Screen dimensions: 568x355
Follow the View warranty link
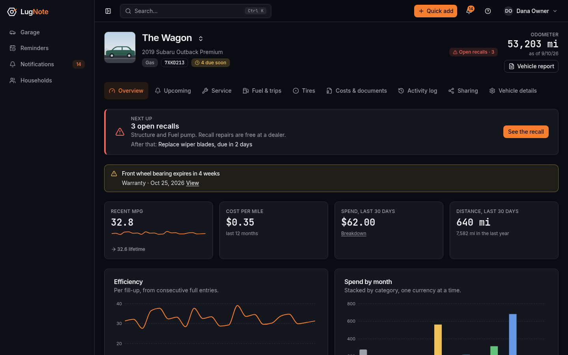coord(192,183)
